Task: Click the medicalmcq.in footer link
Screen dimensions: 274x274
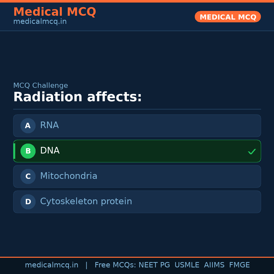Action: point(52,265)
